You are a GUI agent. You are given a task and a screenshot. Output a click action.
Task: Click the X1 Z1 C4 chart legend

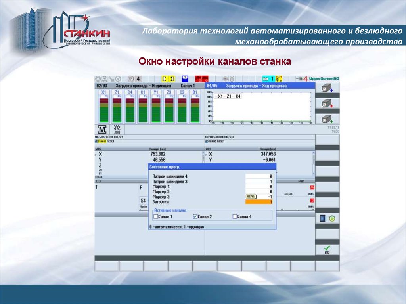tap(228, 96)
